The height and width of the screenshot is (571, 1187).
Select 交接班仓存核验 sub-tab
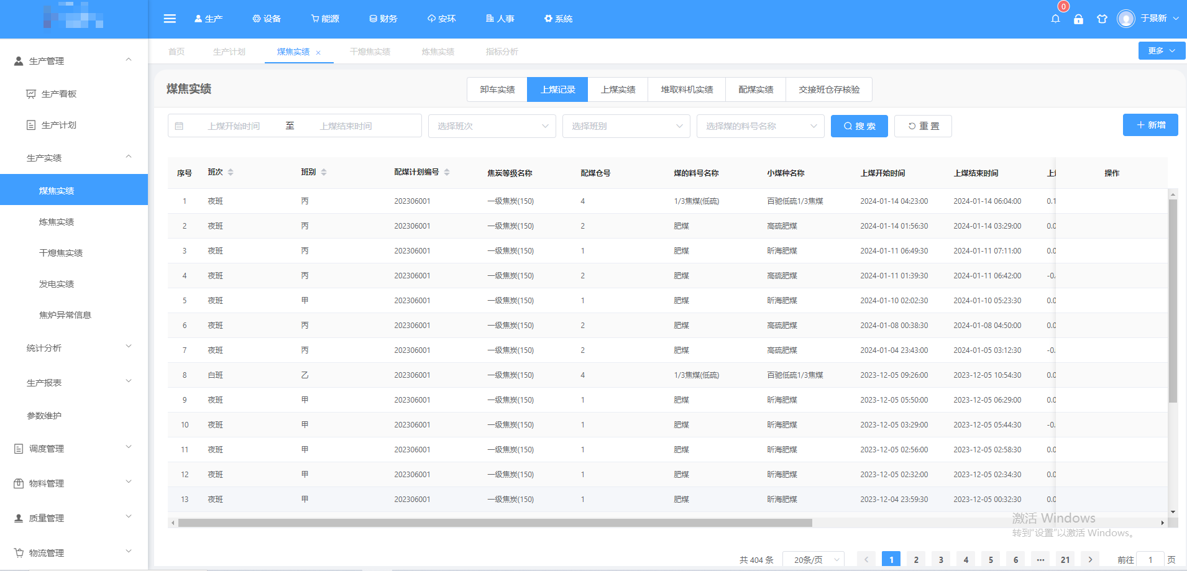click(829, 89)
